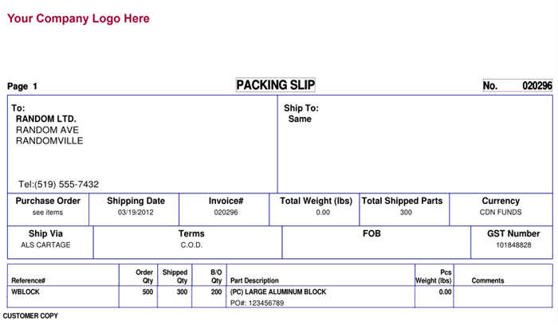558x329 pixels.
Task: Click the ALS CARTAGE ship via value
Action: point(45,245)
